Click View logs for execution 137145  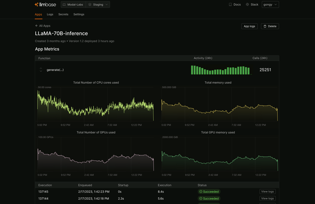pos(267,191)
